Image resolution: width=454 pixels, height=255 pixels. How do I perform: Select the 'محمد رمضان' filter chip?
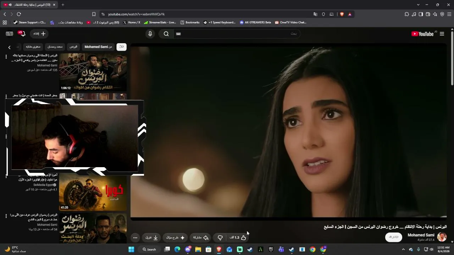55,47
